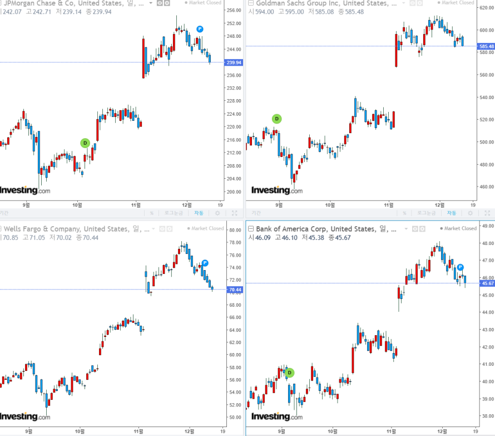Collapse the Goldman Sachs legend box
This screenshot has width=495, height=436.
(x=250, y=3)
